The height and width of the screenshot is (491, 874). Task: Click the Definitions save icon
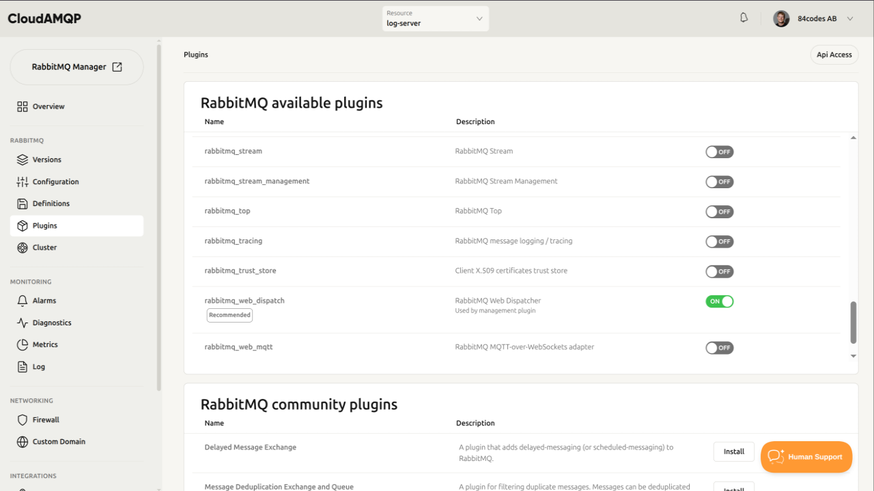pyautogui.click(x=23, y=203)
